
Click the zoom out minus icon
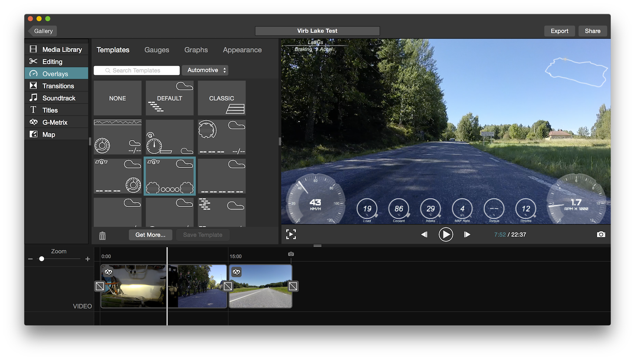coord(30,259)
